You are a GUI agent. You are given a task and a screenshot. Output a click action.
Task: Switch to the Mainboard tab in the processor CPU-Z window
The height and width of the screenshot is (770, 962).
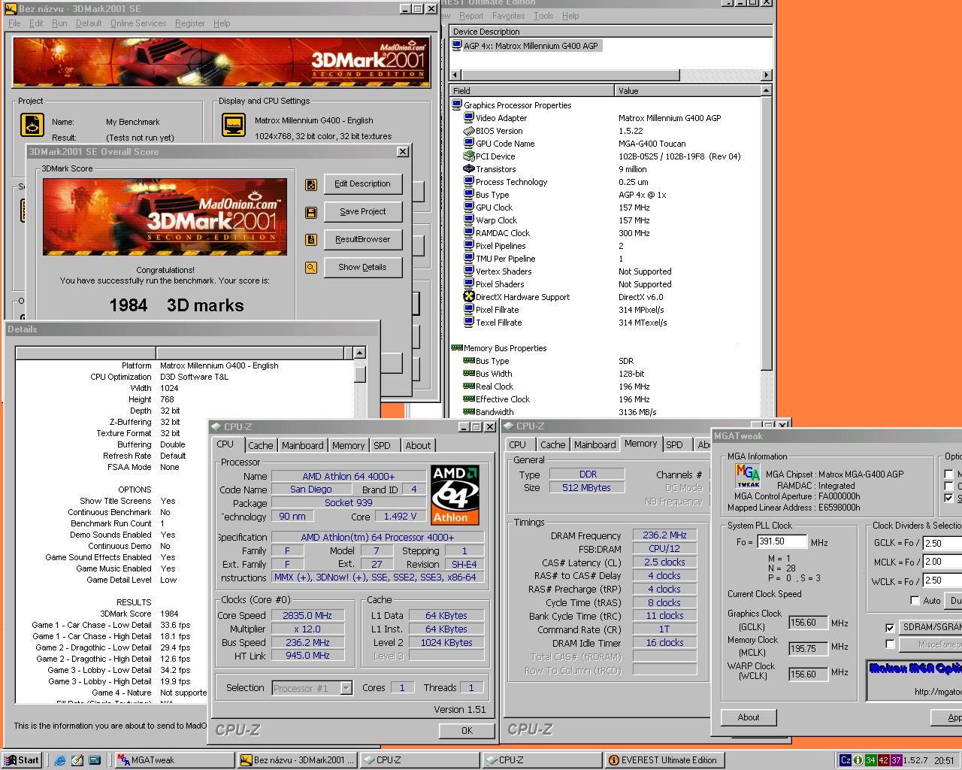(x=302, y=445)
